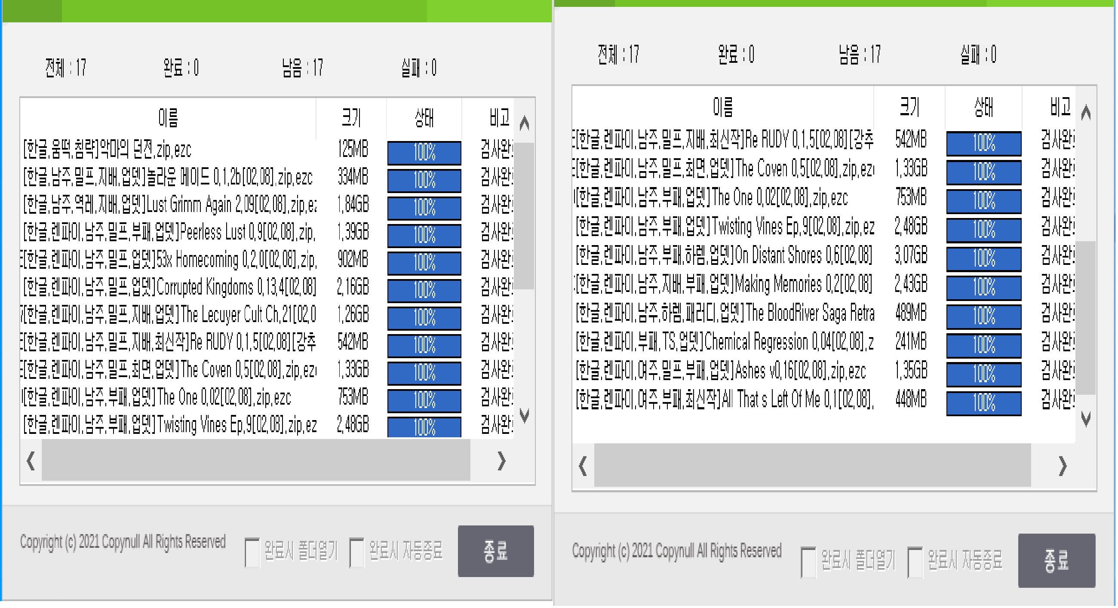Click up scroll arrow in right file list
The width and height of the screenshot is (1118, 608).
click(1085, 112)
